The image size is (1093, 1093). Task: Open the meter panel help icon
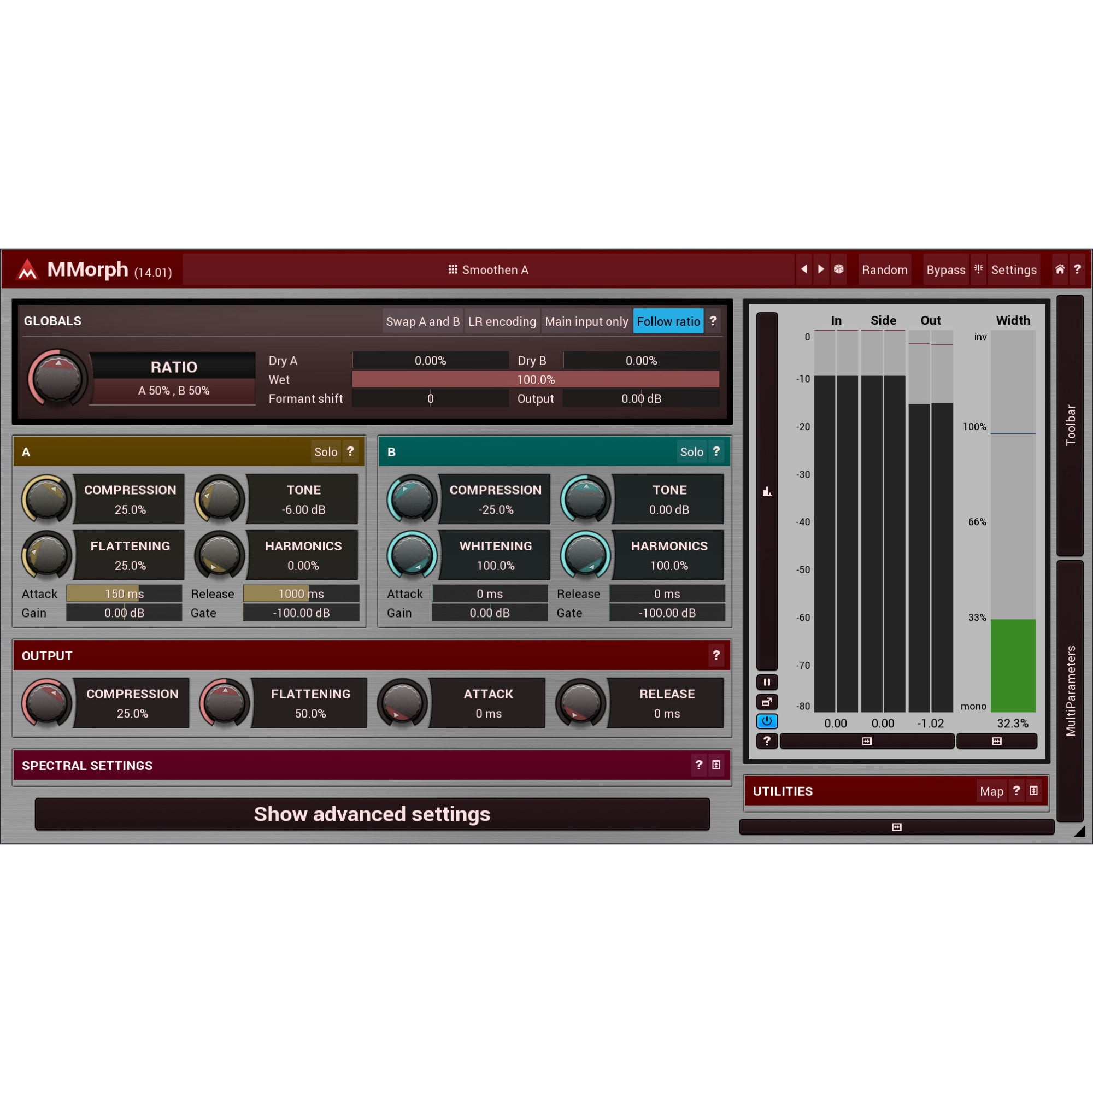[767, 741]
